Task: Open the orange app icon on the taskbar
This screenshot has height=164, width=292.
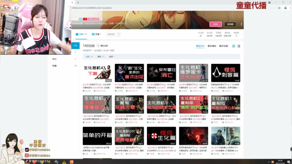Action: [x=71, y=162]
